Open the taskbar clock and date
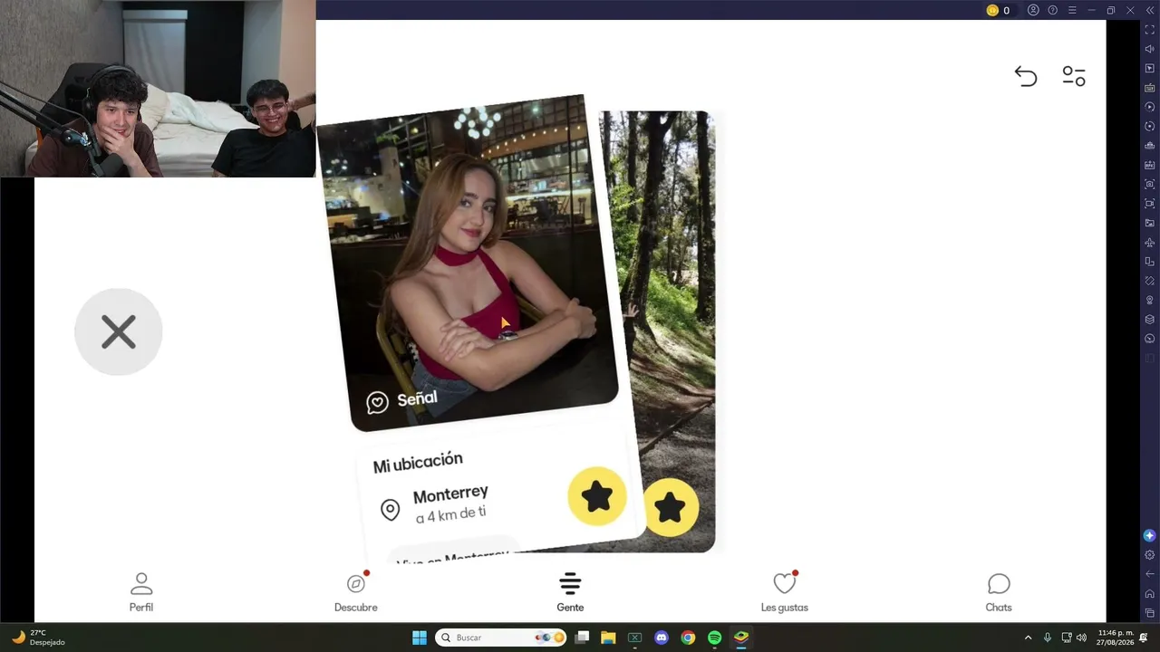 coord(1115,638)
